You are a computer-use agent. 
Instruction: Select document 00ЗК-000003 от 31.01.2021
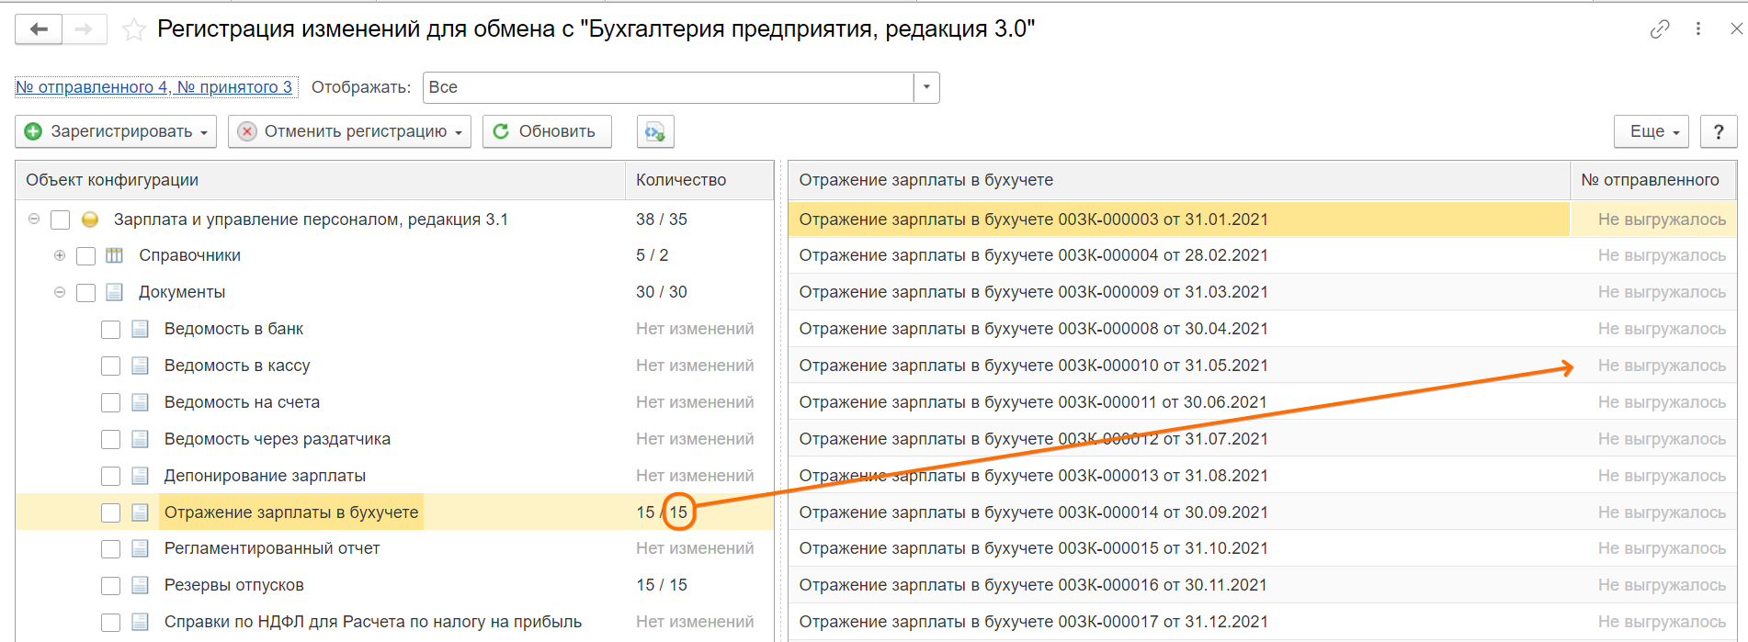coord(1179,220)
